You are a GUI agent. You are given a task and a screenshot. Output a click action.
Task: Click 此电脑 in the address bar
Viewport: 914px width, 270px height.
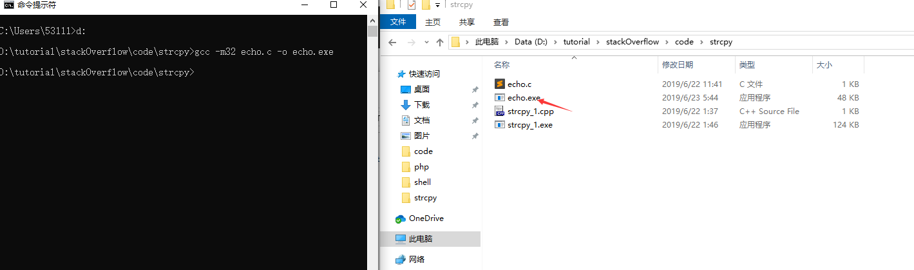click(486, 42)
